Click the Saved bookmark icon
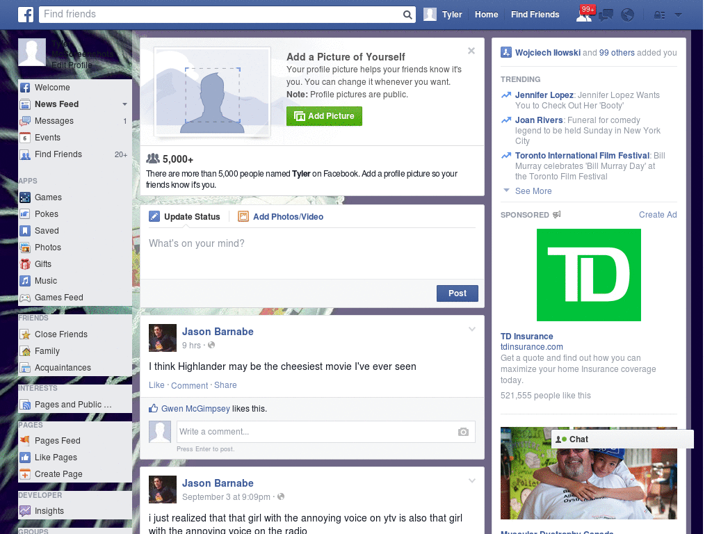The image size is (712, 534). tap(25, 231)
